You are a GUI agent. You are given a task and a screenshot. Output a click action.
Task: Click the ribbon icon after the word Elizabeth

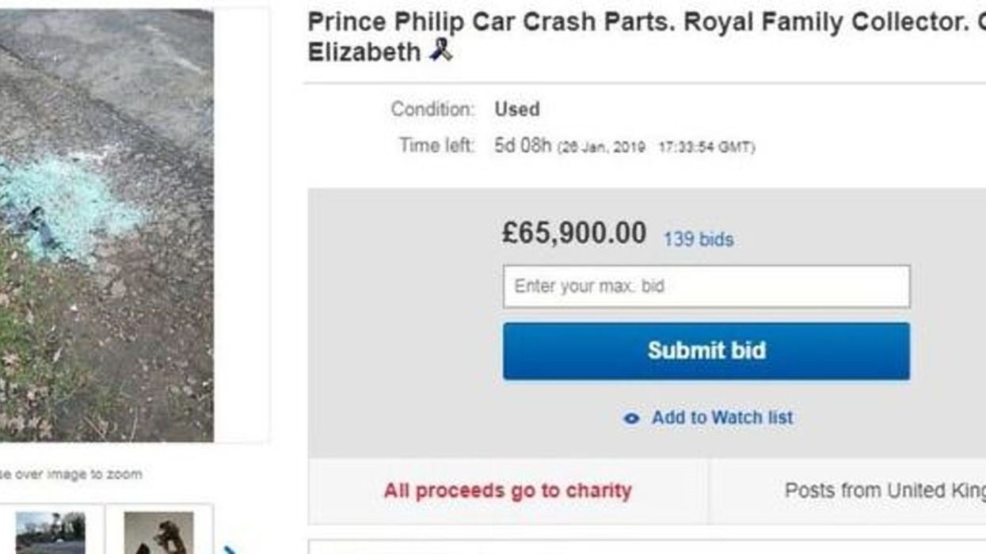(440, 51)
